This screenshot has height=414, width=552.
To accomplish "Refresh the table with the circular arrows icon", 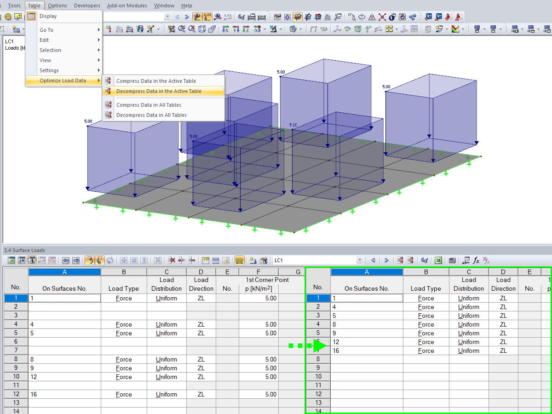I will click(x=109, y=260).
